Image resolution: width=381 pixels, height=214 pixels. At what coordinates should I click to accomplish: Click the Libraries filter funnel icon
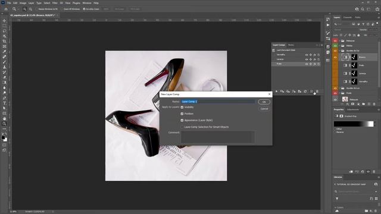point(337,199)
